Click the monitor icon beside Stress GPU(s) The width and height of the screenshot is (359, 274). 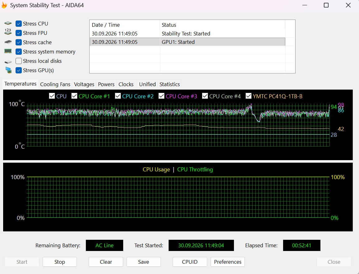click(8, 70)
